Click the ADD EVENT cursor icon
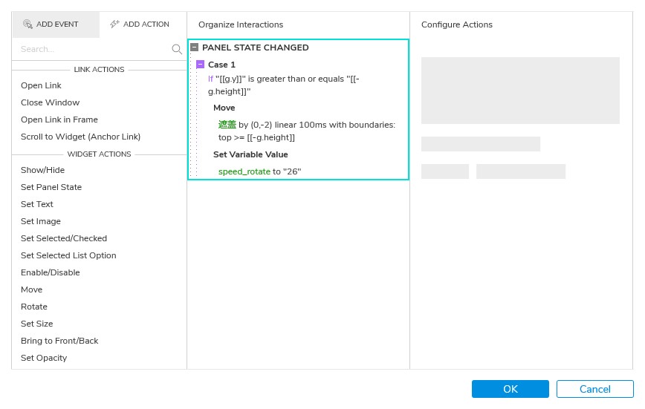This screenshot has height=409, width=645. pos(27,24)
